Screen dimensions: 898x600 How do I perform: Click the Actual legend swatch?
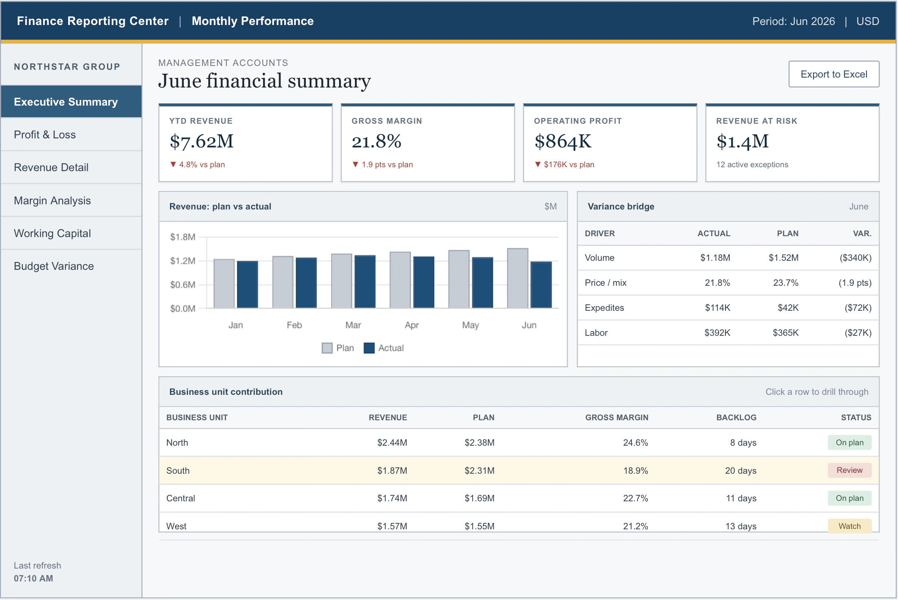(369, 348)
